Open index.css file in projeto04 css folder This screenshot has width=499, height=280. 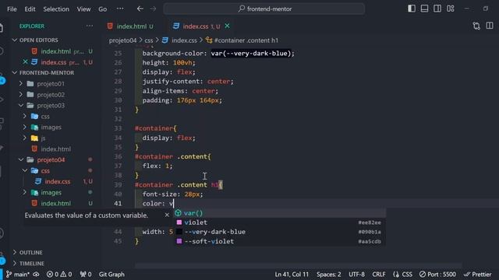coord(57,181)
